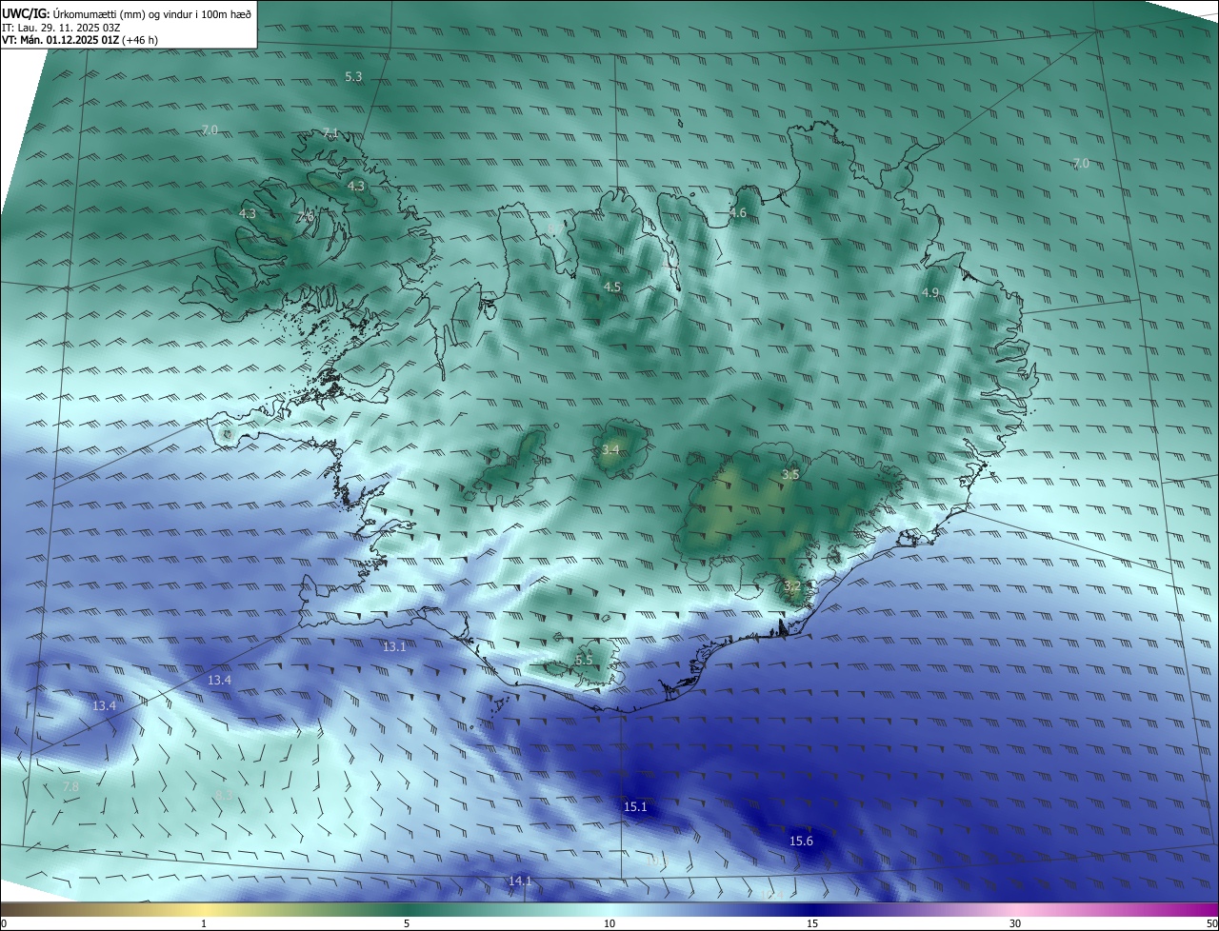Click the 50 tick on color scale
Screen dimensions: 1219x931
pyautogui.click(x=1211, y=924)
